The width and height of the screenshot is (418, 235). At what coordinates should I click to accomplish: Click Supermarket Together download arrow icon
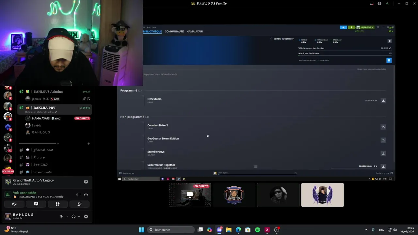[383, 166]
